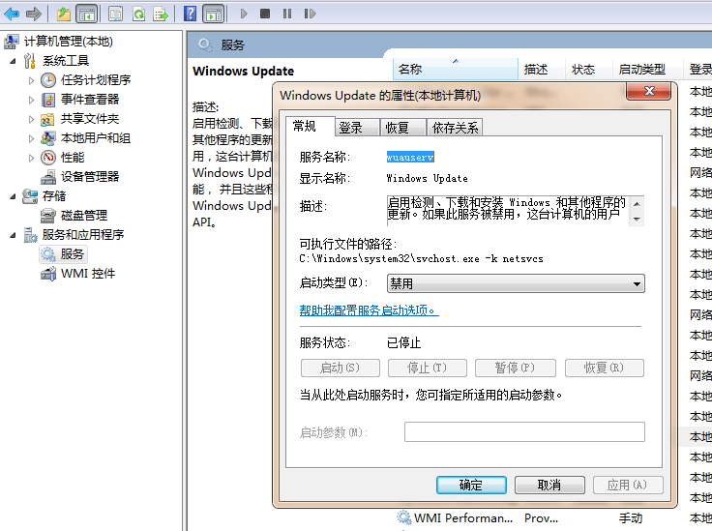
Task: Open the 启动类型 dropdown showing 禁用
Action: click(516, 283)
